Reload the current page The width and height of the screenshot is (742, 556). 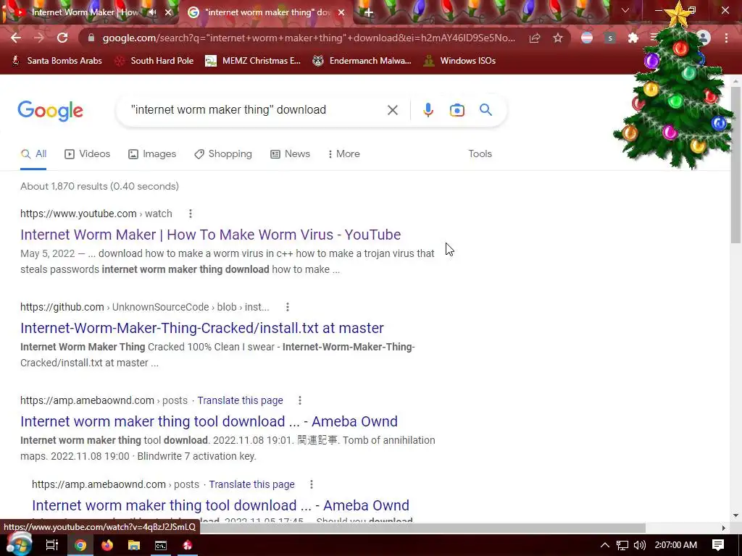(x=62, y=38)
